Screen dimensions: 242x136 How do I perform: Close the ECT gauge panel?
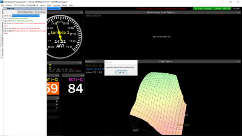tap(83, 75)
